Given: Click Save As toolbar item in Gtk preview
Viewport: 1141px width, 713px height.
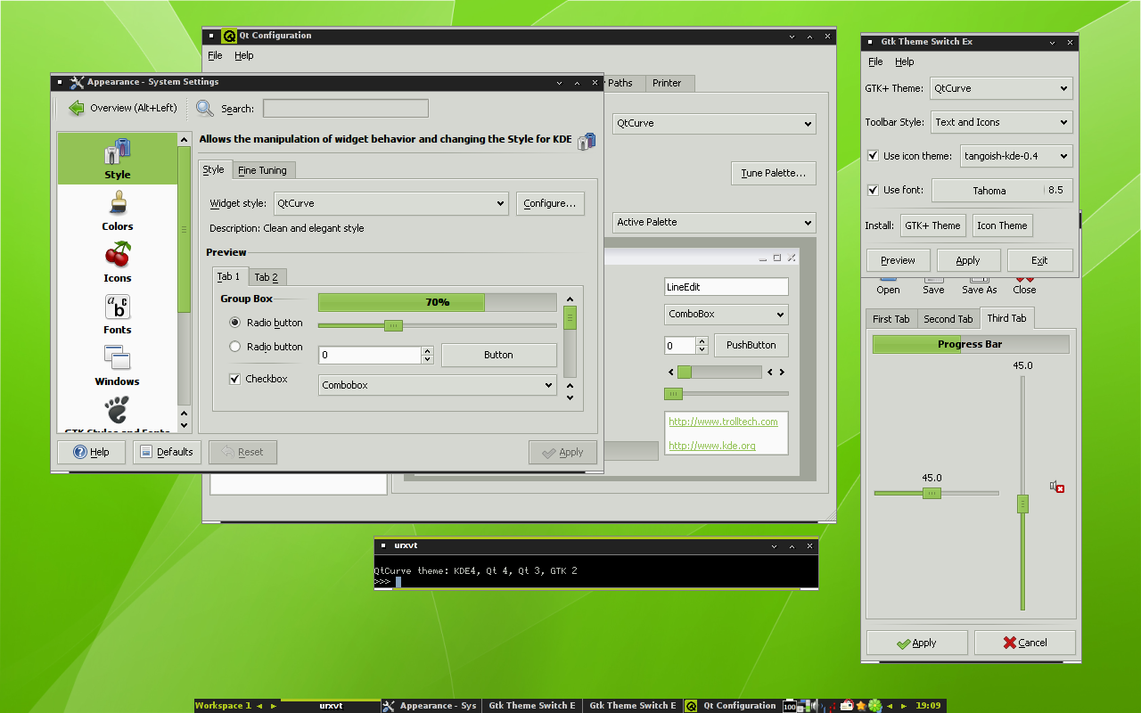Looking at the screenshot, I should 979,286.
